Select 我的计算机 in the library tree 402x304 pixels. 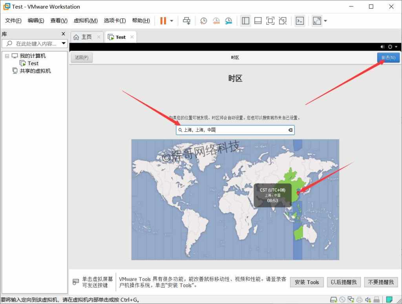pyautogui.click(x=33, y=56)
